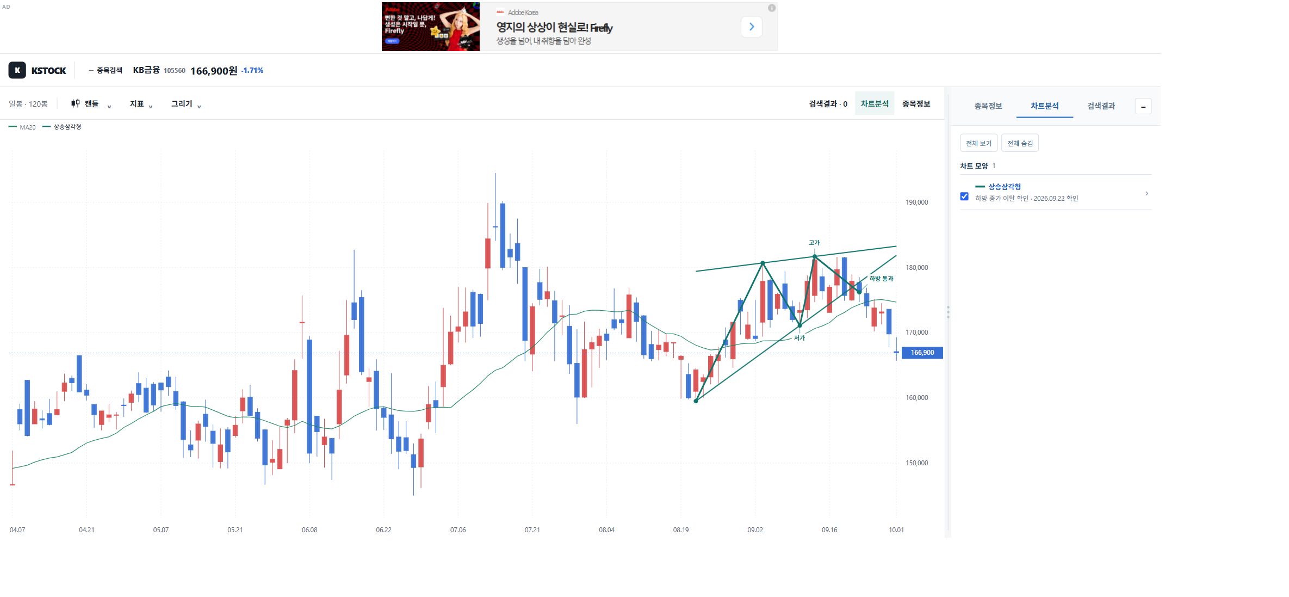Go back to 종목검색 stock search
1289x597 pixels.
[106, 70]
